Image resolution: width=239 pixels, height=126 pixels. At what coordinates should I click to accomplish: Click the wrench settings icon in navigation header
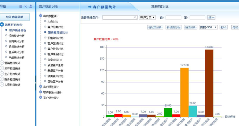coord(26,6)
